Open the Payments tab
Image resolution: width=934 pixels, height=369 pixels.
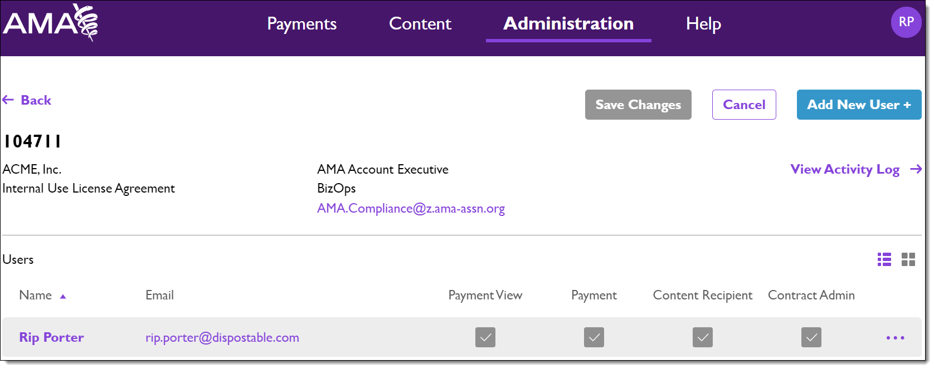coord(301,23)
